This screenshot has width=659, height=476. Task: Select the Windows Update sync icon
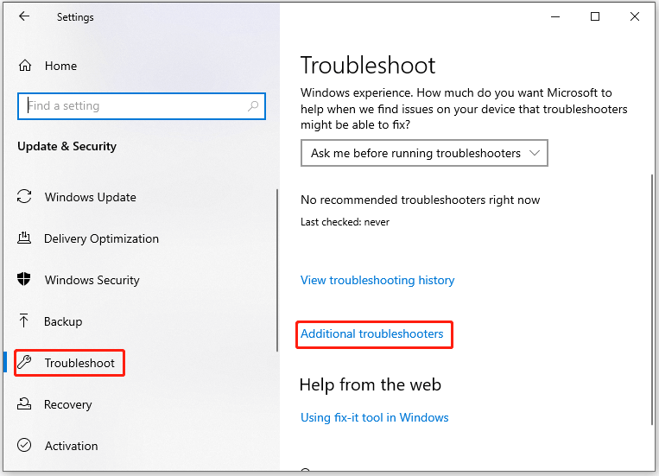click(24, 196)
